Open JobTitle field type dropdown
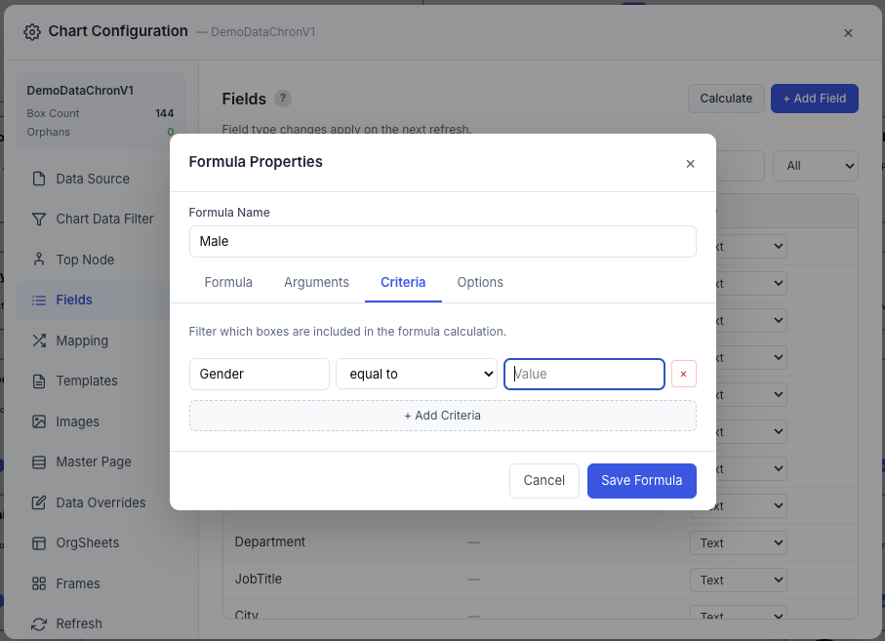This screenshot has width=885, height=641. tap(739, 581)
